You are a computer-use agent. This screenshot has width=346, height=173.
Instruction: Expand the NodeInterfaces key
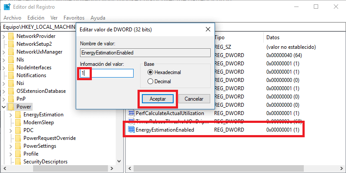tap(4, 68)
